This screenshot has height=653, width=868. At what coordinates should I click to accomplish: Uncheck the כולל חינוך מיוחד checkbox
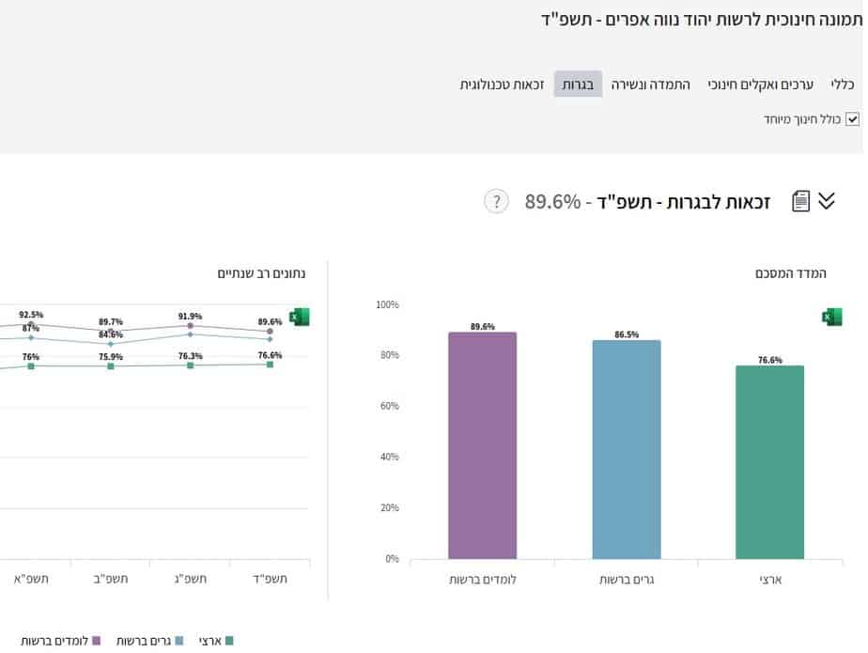point(852,119)
